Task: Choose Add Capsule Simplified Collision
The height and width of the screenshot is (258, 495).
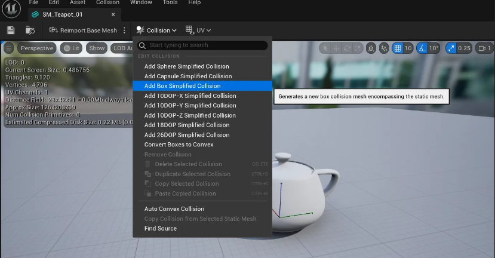Action: pyautogui.click(x=202, y=76)
